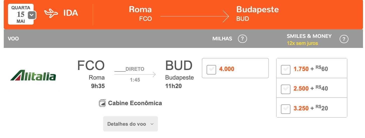Check the 1.750 + R$60 option
This screenshot has width=365, height=138.
285,69
